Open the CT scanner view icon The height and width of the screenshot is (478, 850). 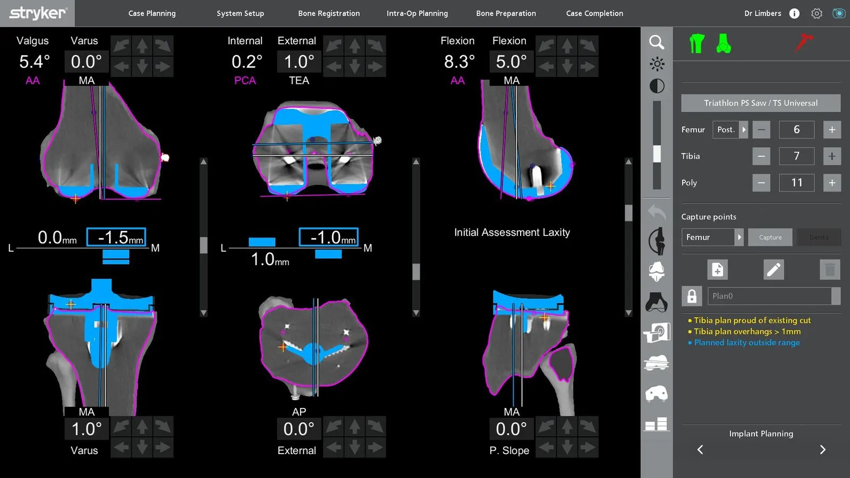click(x=657, y=333)
